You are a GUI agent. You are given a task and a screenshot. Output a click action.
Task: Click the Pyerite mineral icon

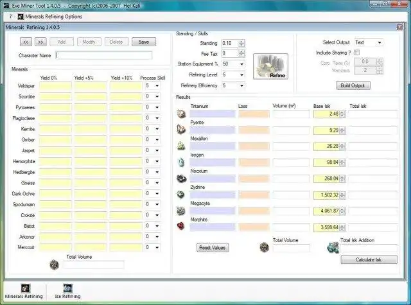(181, 129)
